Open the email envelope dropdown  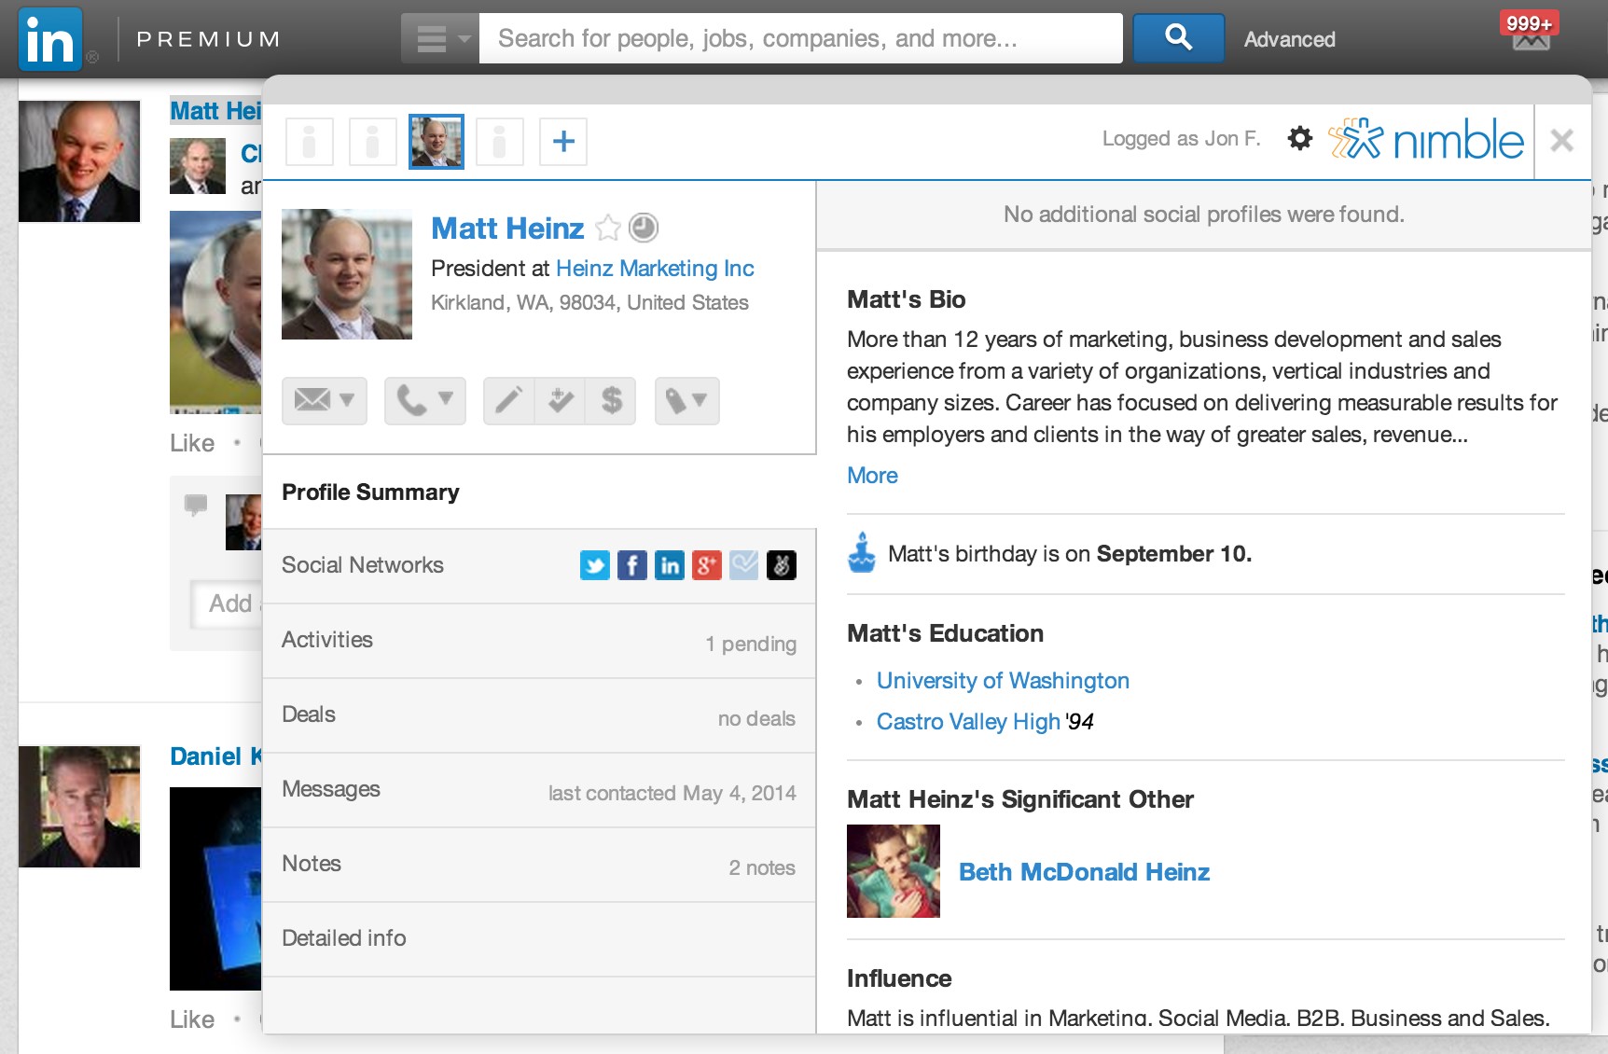coord(325,401)
